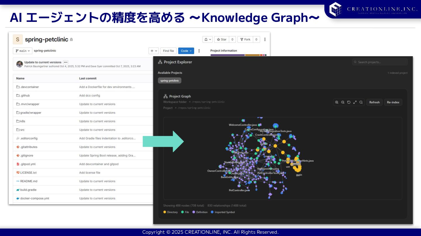Open the repository header kebab menu
The width and height of the screenshot is (421, 236).
point(265,39)
